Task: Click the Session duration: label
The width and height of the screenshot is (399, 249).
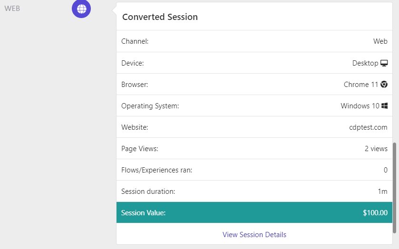Action: pyautogui.click(x=148, y=192)
